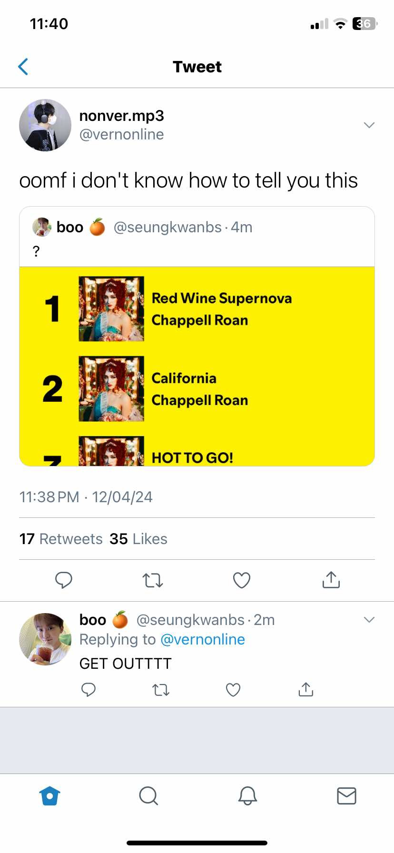394x853 pixels.
Task: Retweet the nonver.mp3 tweet
Action: [x=153, y=580]
